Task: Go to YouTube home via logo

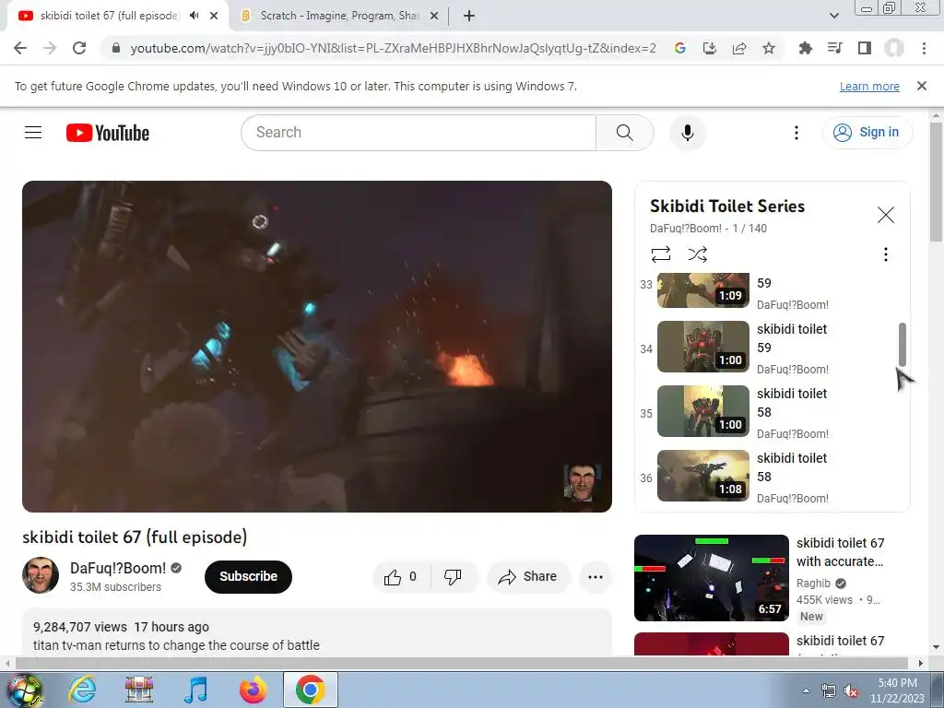Action: point(108,133)
